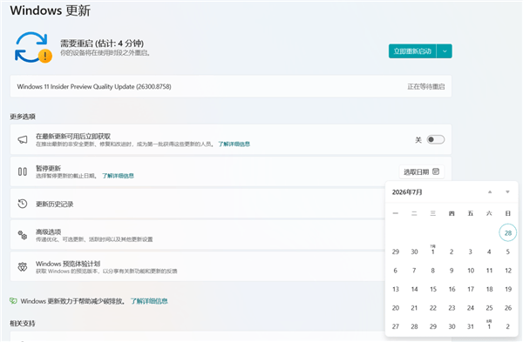This screenshot has height=342, width=523.
Task: Select date 10 in the calendar
Action: [471, 271]
